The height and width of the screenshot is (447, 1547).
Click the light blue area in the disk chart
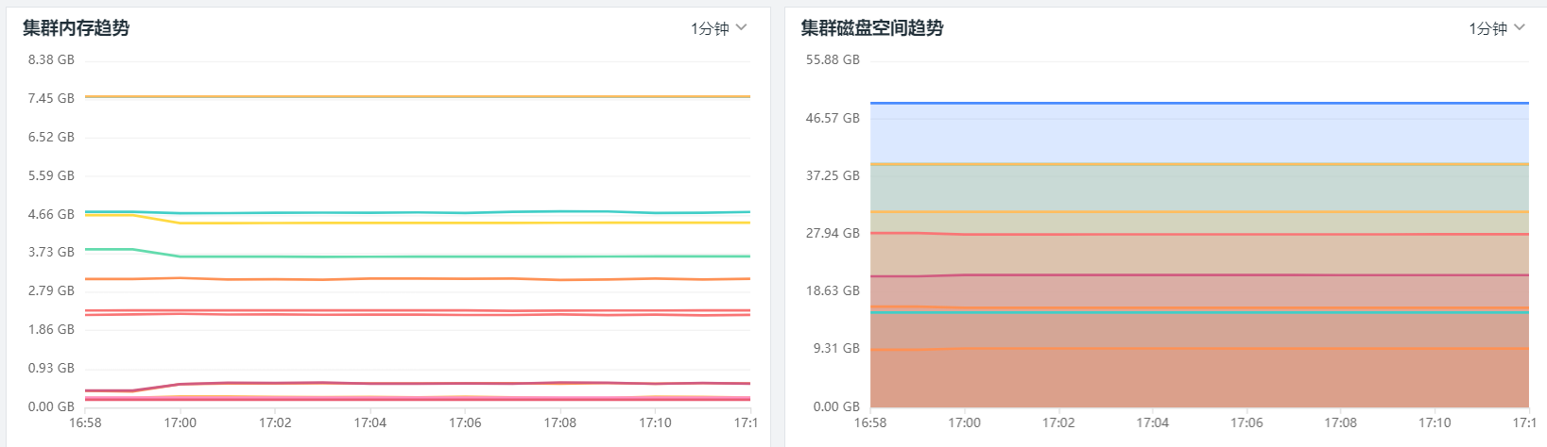[1198, 133]
